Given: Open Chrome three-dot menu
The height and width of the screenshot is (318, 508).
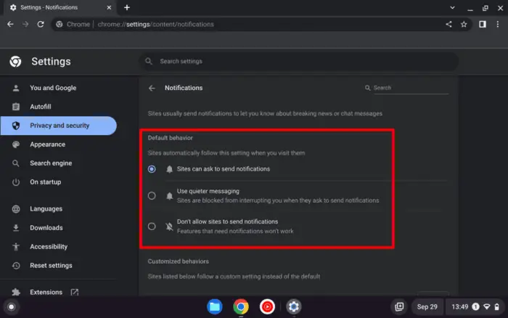Looking at the screenshot, I should [498, 24].
